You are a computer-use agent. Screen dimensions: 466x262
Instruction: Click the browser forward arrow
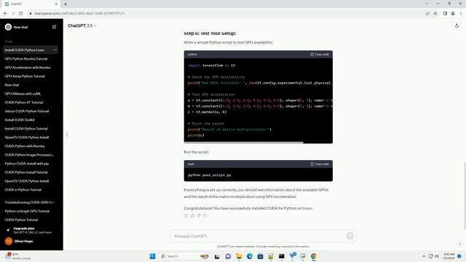tap(13, 13)
